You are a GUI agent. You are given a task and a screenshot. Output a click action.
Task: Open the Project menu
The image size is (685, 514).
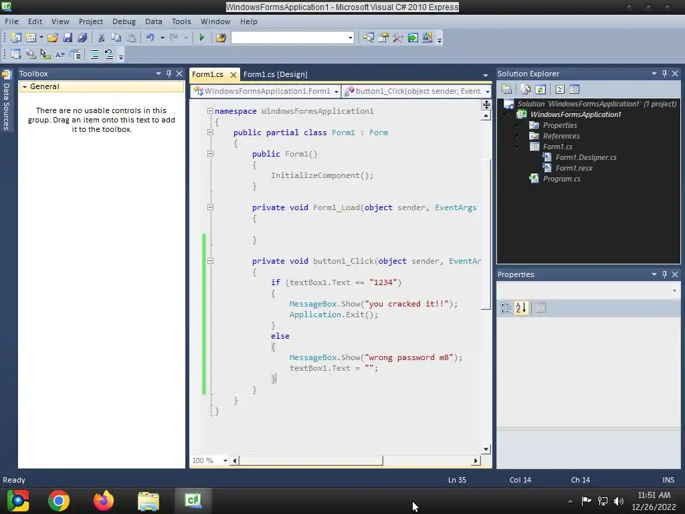click(91, 21)
